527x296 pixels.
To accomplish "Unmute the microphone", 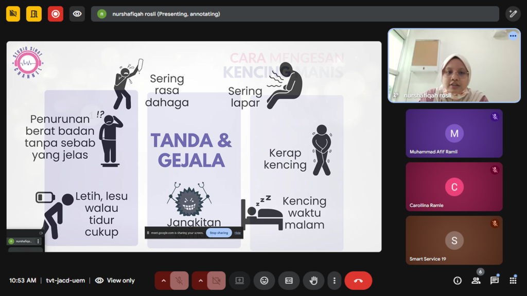I will point(179,281).
